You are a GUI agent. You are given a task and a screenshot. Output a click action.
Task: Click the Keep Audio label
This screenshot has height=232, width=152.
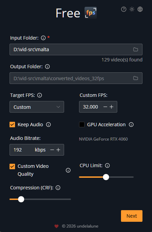point(30,125)
